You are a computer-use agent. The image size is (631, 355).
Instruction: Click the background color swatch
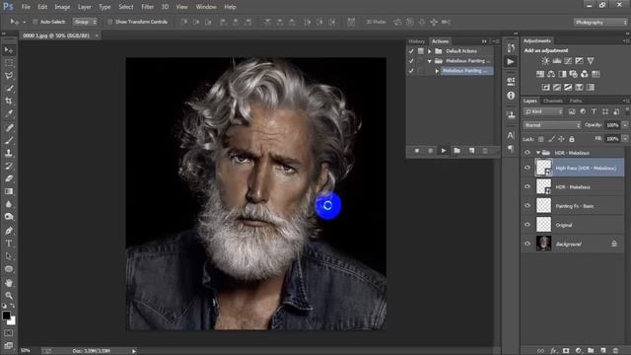click(12, 321)
